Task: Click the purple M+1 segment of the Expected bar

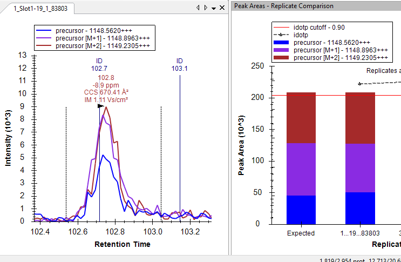Action: coord(301,169)
